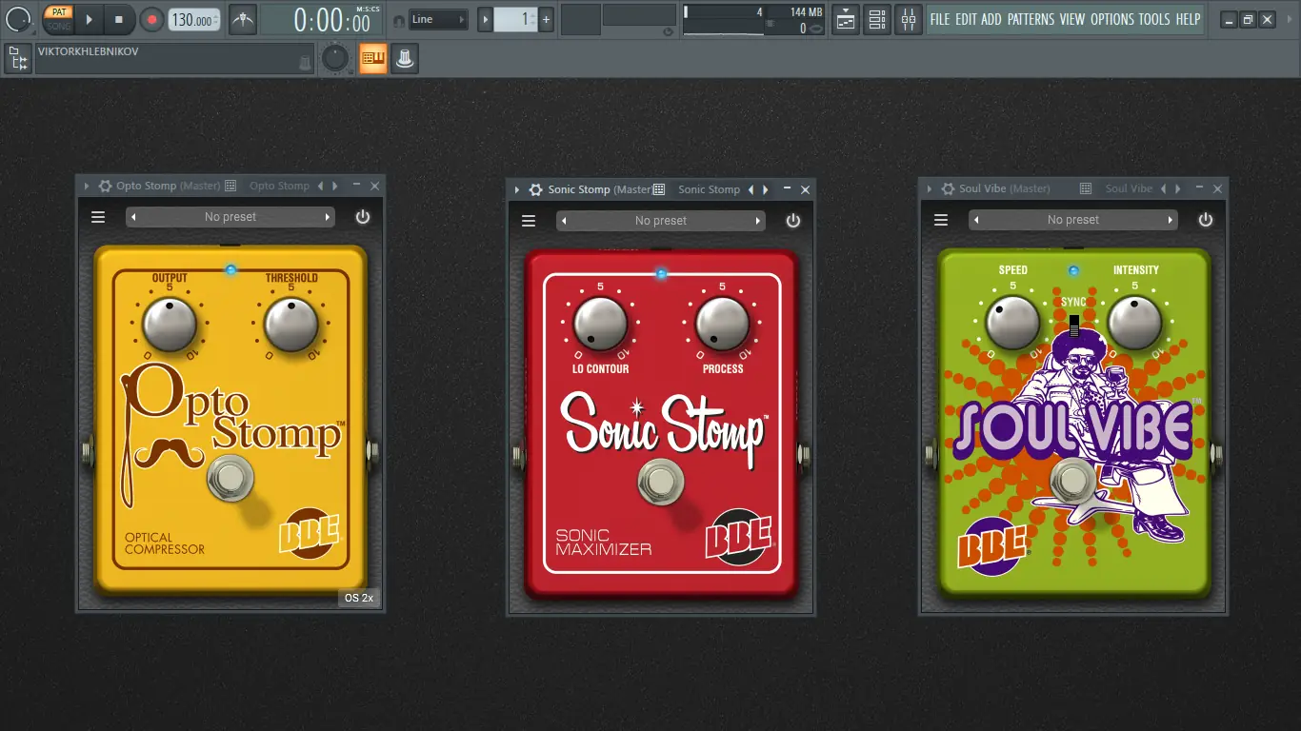Open Soul Vibe plugin settings gear
The width and height of the screenshot is (1301, 731).
[x=948, y=189]
